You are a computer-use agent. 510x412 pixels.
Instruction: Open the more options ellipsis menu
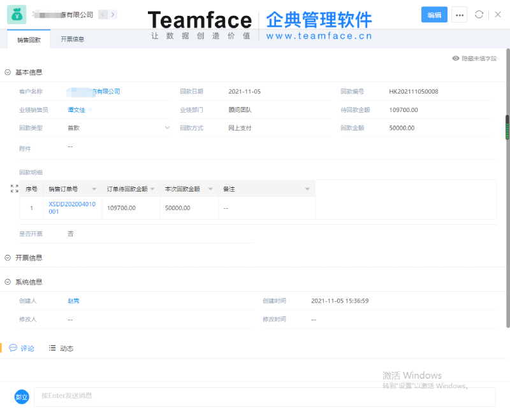click(459, 15)
